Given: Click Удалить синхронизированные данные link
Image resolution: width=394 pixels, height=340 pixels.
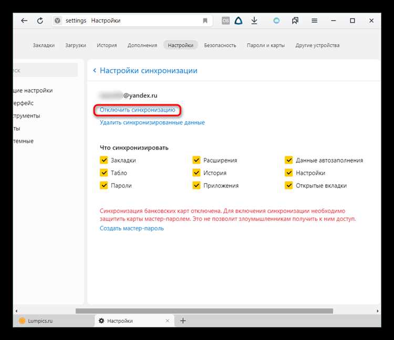Looking at the screenshot, I should (152, 122).
